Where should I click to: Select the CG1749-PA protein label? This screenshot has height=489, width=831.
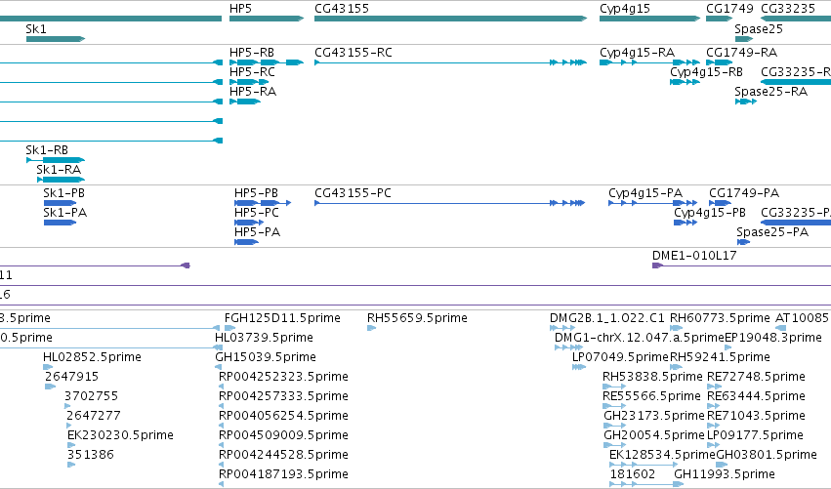tap(744, 193)
